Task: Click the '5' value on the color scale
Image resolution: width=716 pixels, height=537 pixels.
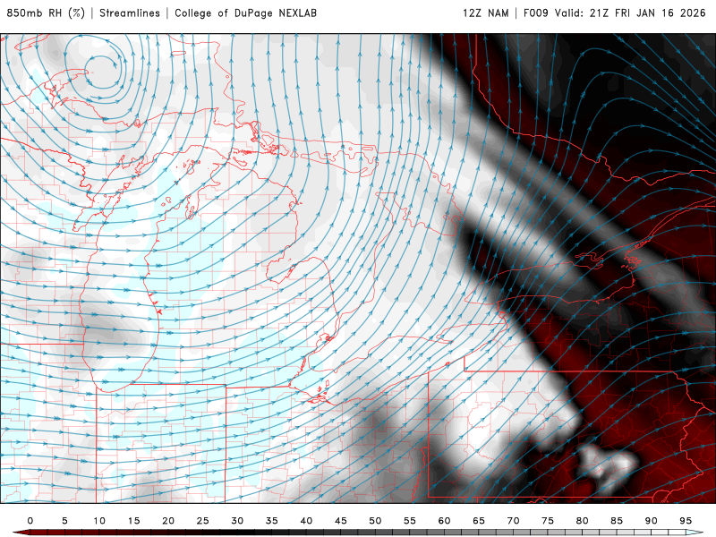Action: (64, 521)
